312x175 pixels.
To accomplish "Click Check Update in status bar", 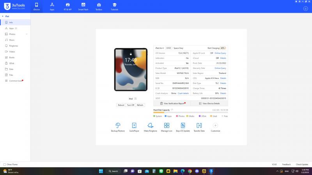I will tap(302, 164).
